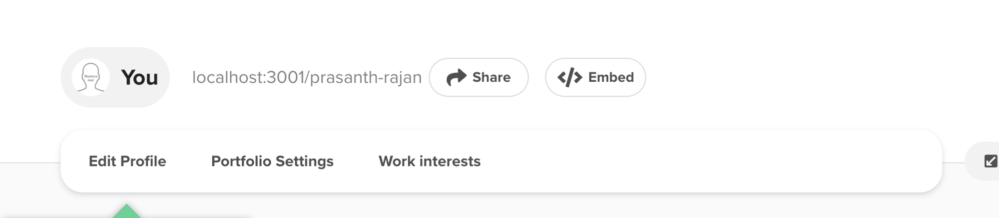
Task: Click the Share arrow icon
Action: 456,77
